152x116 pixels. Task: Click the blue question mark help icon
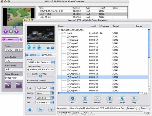51,109
